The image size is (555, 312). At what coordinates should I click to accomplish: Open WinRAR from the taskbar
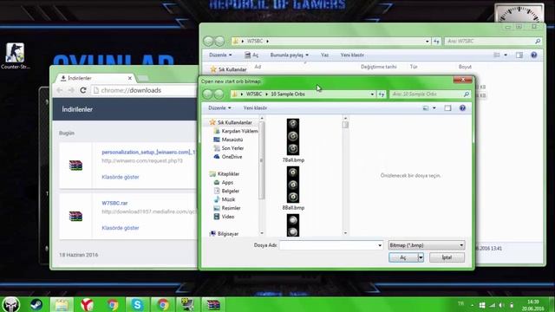[x=213, y=304]
